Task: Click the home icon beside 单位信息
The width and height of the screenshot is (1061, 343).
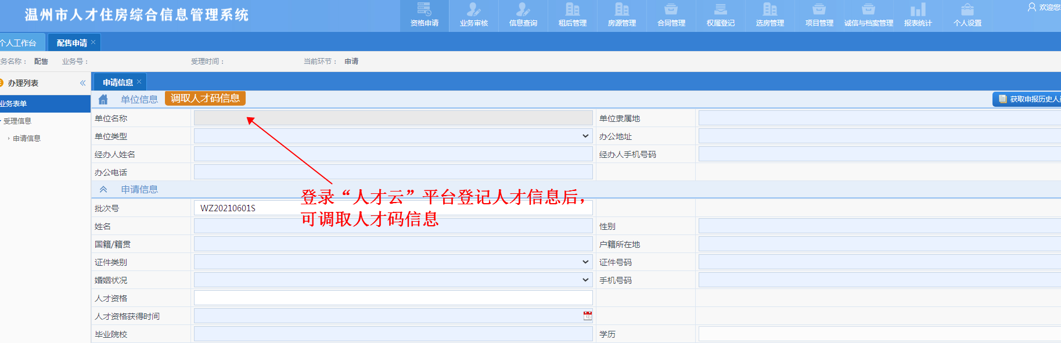Action: pos(103,99)
